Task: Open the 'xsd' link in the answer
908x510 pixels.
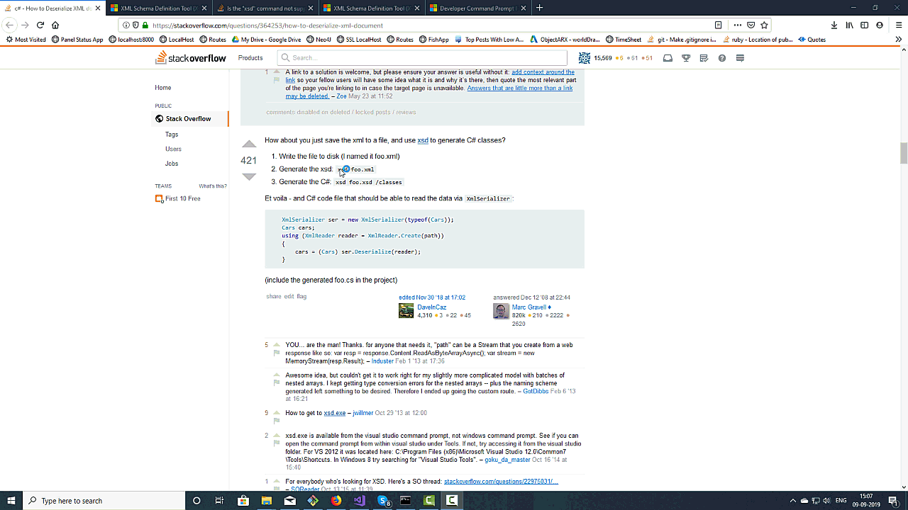Action: pyautogui.click(x=423, y=140)
